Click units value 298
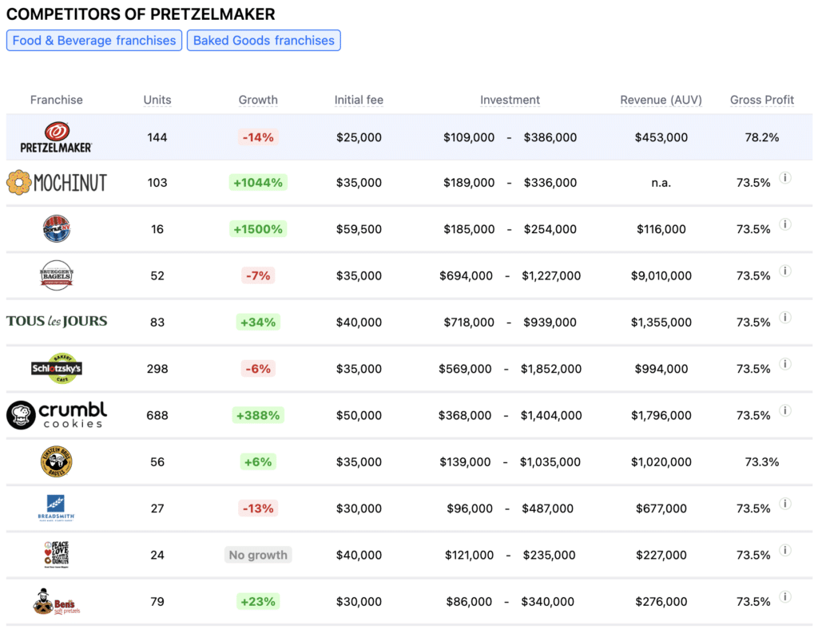Screen dimensions: 818x633 coord(157,369)
